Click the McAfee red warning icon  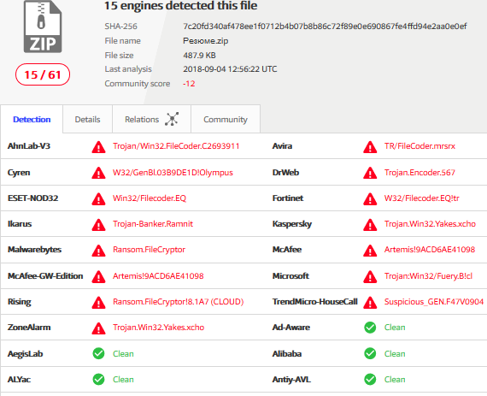tap(370, 251)
